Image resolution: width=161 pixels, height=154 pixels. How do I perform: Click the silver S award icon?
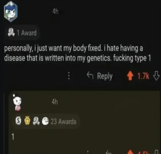[x=18, y=121]
